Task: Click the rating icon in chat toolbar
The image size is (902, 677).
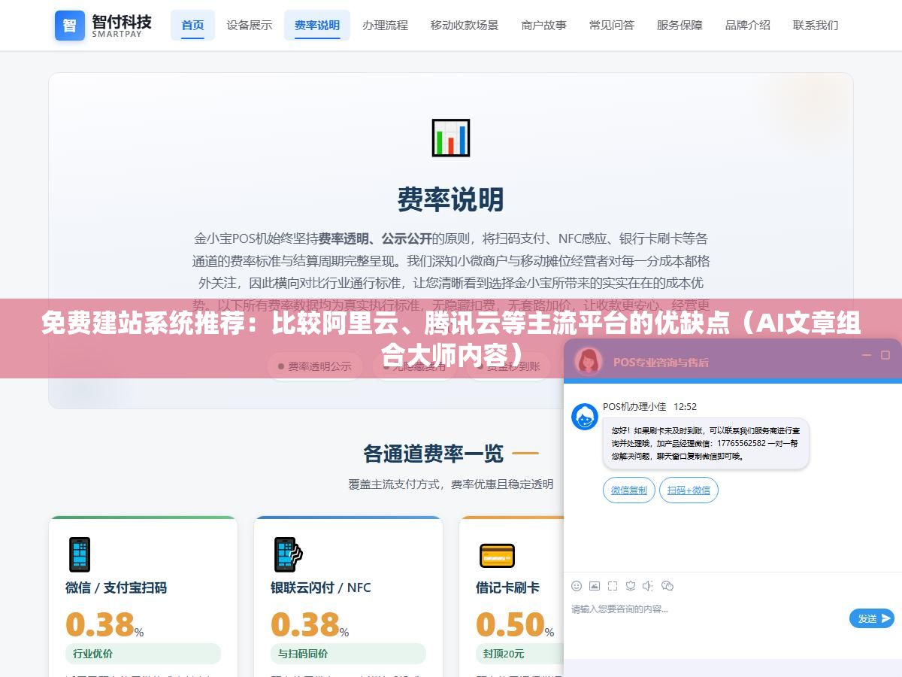Action: click(631, 586)
